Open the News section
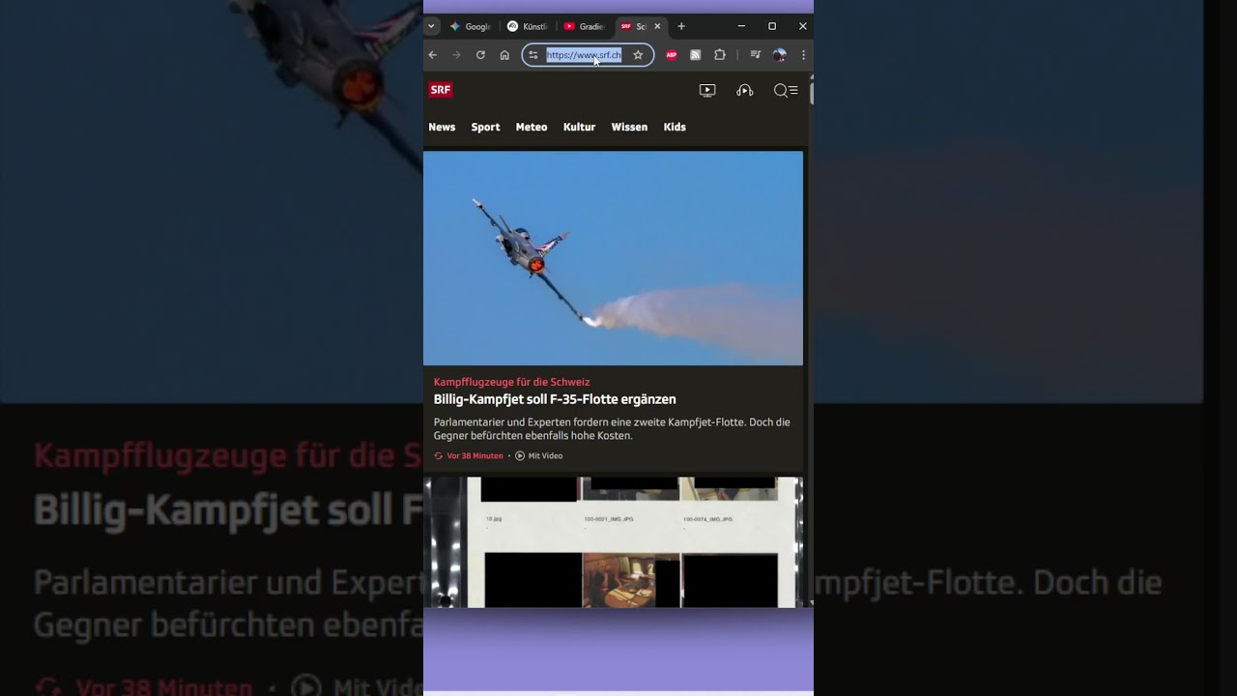Viewport: 1237px width, 696px height. (x=442, y=127)
